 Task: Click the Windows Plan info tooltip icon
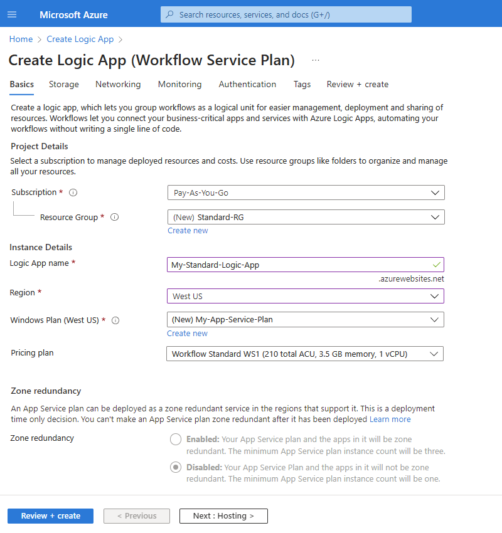click(x=115, y=320)
